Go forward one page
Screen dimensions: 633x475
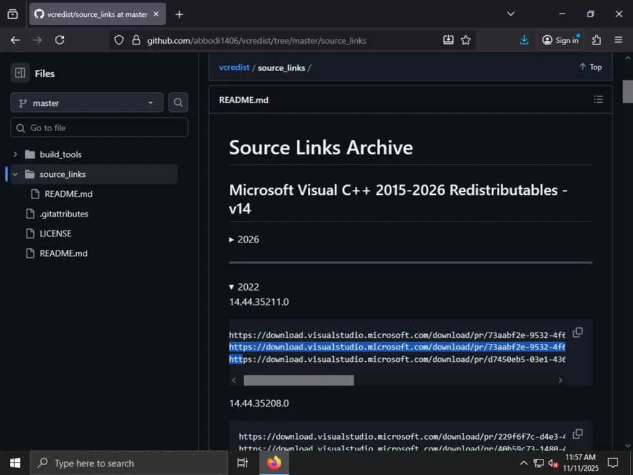[x=37, y=40]
